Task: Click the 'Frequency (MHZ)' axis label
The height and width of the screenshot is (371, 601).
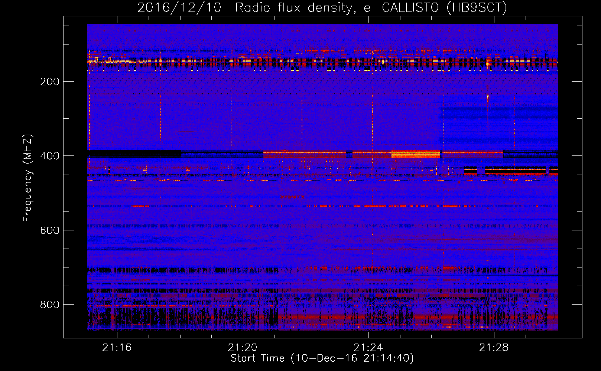Action: [28, 178]
